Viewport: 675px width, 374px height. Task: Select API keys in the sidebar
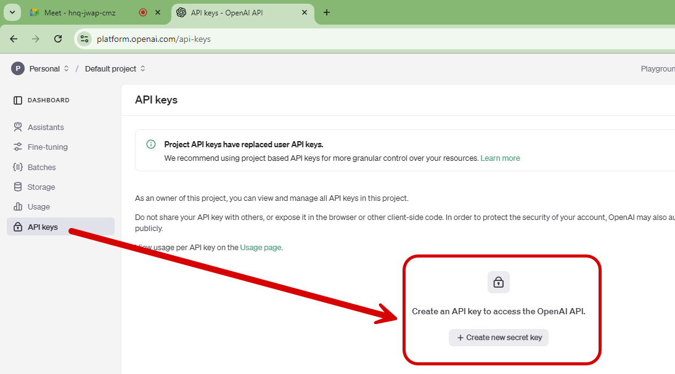click(60, 227)
